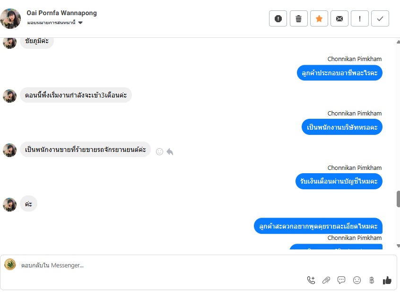The height and width of the screenshot is (292, 400).
Task: Start a call with phone icon
Action: 311,280
